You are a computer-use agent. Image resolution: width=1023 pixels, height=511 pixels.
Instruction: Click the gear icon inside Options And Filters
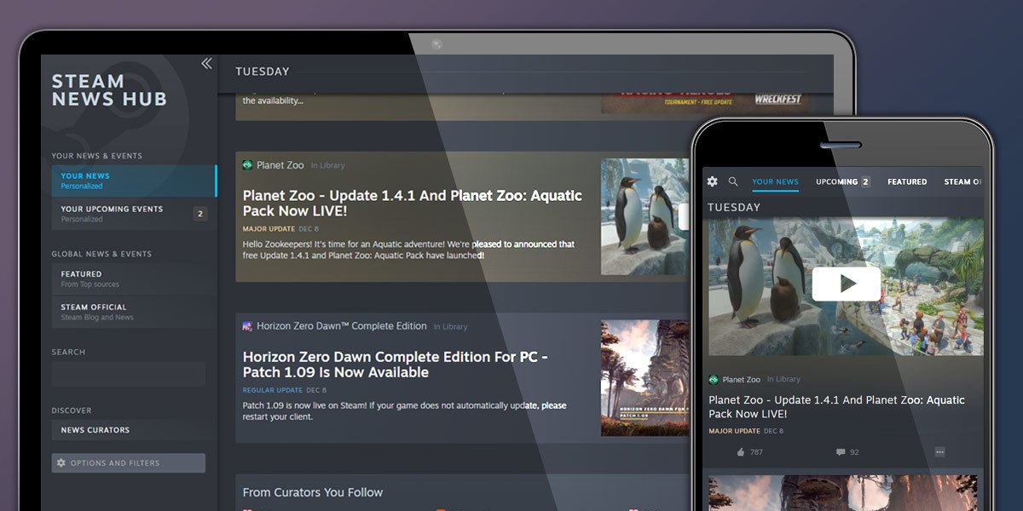pyautogui.click(x=61, y=462)
